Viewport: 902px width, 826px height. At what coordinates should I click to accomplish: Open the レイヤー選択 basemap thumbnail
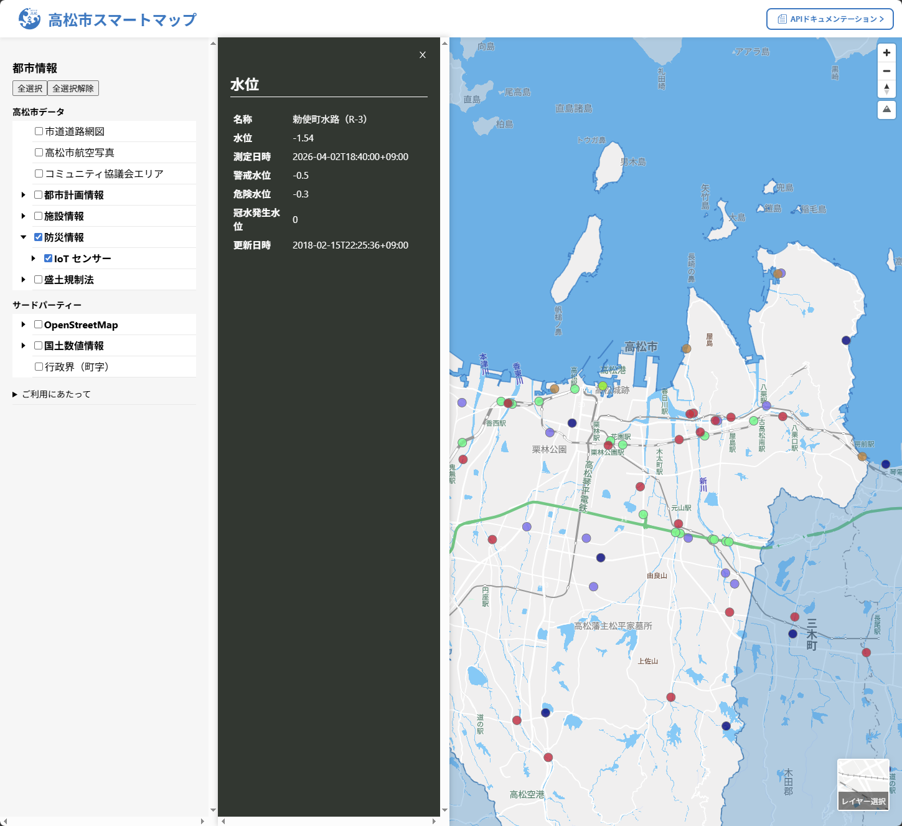(863, 784)
